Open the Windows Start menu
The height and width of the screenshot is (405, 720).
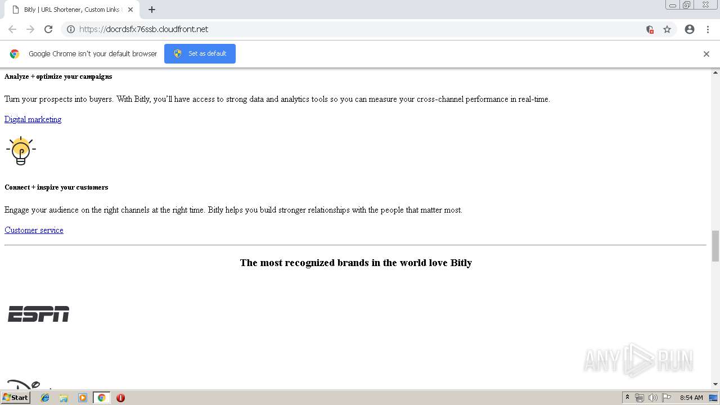coord(16,397)
